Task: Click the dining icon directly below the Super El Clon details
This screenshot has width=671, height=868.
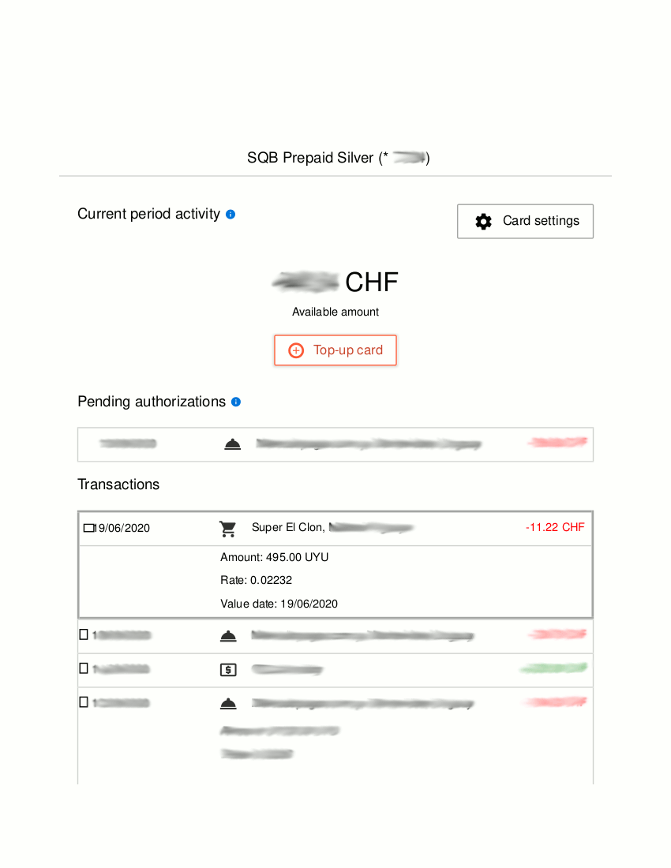Action: click(228, 636)
